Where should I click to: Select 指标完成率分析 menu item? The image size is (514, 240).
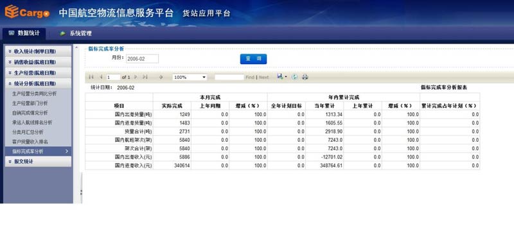tap(38, 151)
